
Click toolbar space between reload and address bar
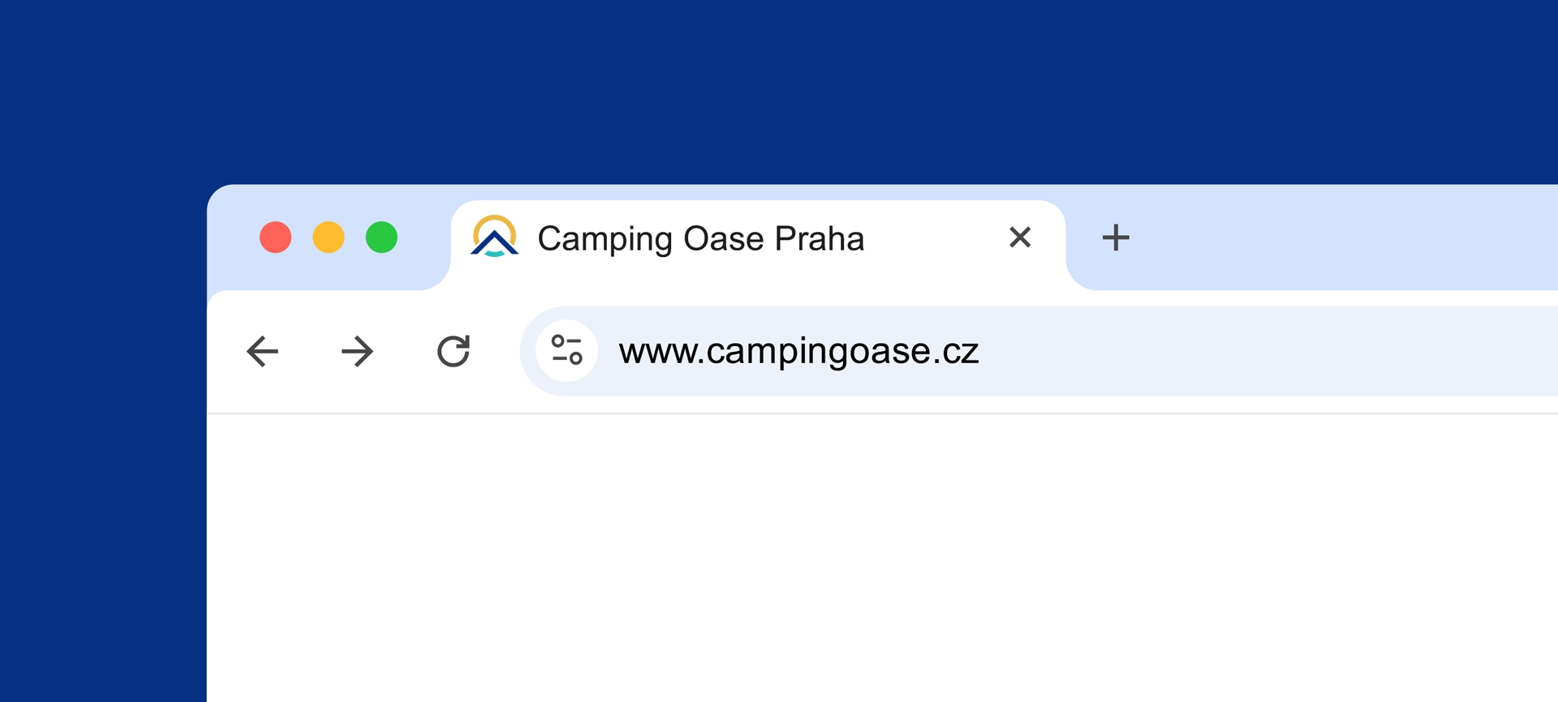pos(497,351)
